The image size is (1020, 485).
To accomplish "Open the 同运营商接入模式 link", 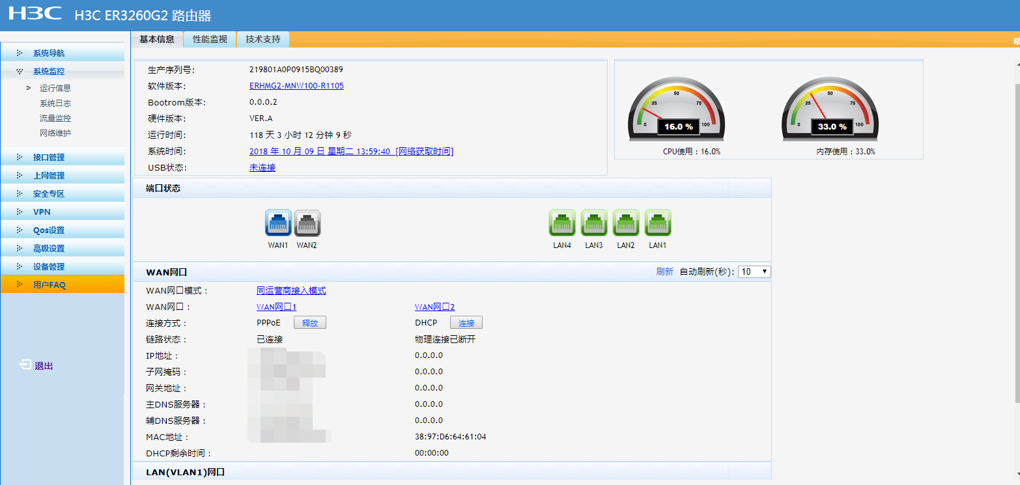I will pos(291,290).
